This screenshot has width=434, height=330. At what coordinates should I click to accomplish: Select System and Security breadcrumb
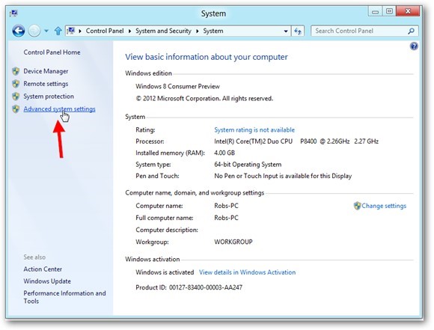click(163, 31)
